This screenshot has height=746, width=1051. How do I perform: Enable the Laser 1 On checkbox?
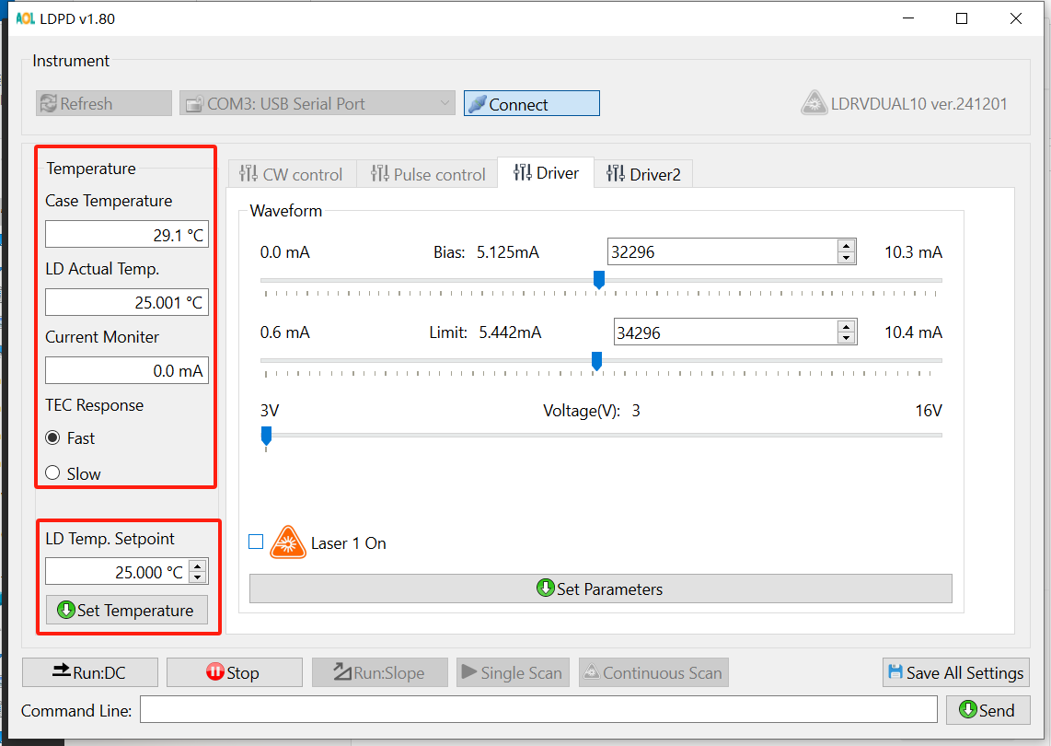coord(256,542)
